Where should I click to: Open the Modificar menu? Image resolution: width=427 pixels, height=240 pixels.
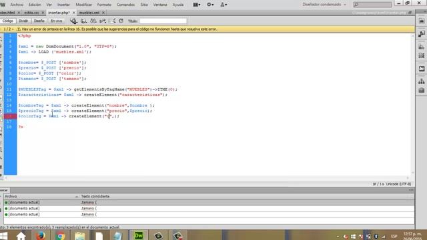[x=83, y=5]
